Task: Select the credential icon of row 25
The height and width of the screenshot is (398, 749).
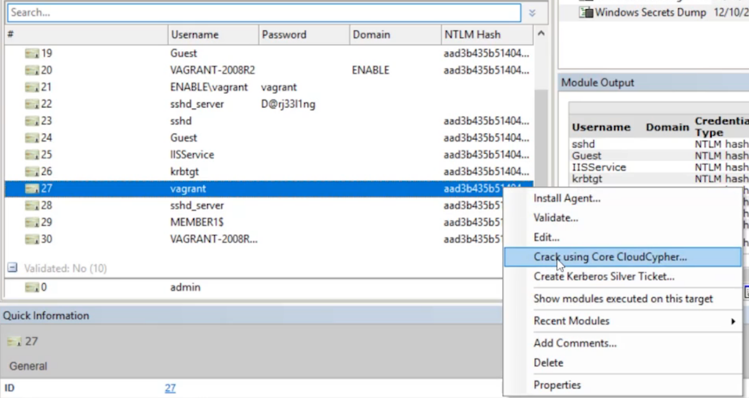Action: pyautogui.click(x=32, y=155)
